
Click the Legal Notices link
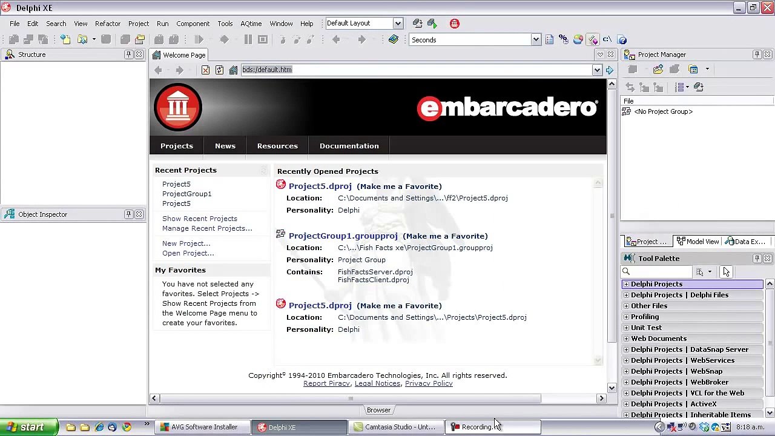(x=377, y=383)
